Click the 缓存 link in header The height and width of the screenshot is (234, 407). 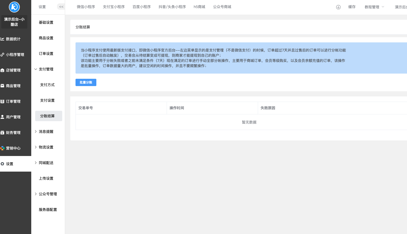352,7
